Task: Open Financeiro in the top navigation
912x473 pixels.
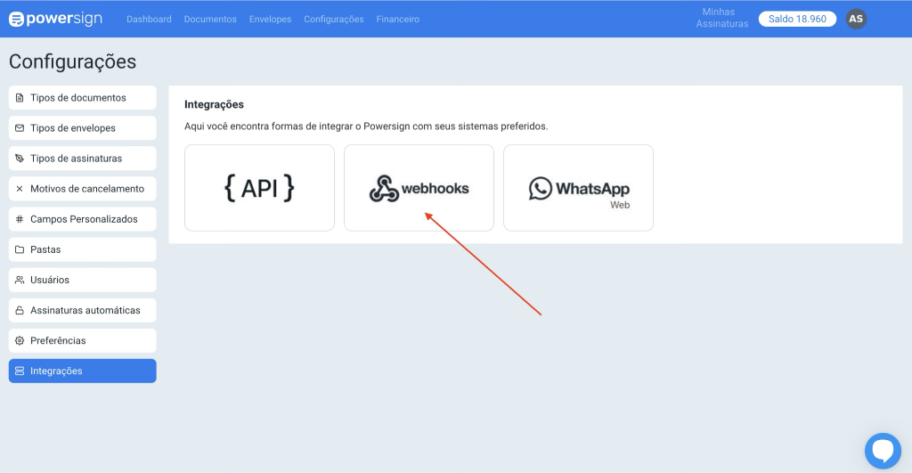Action: (398, 20)
